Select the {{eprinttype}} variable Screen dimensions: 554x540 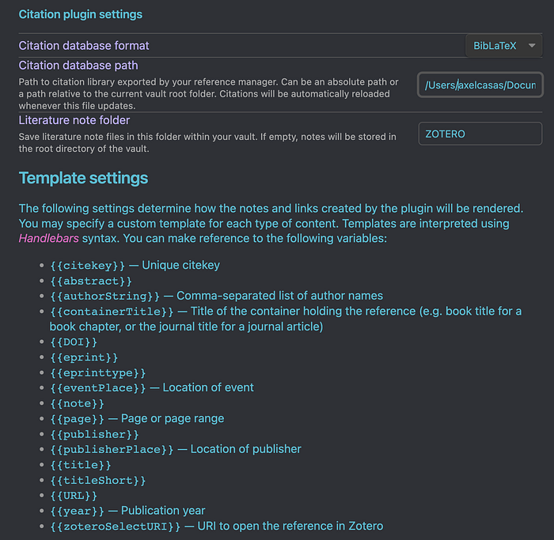click(97, 372)
